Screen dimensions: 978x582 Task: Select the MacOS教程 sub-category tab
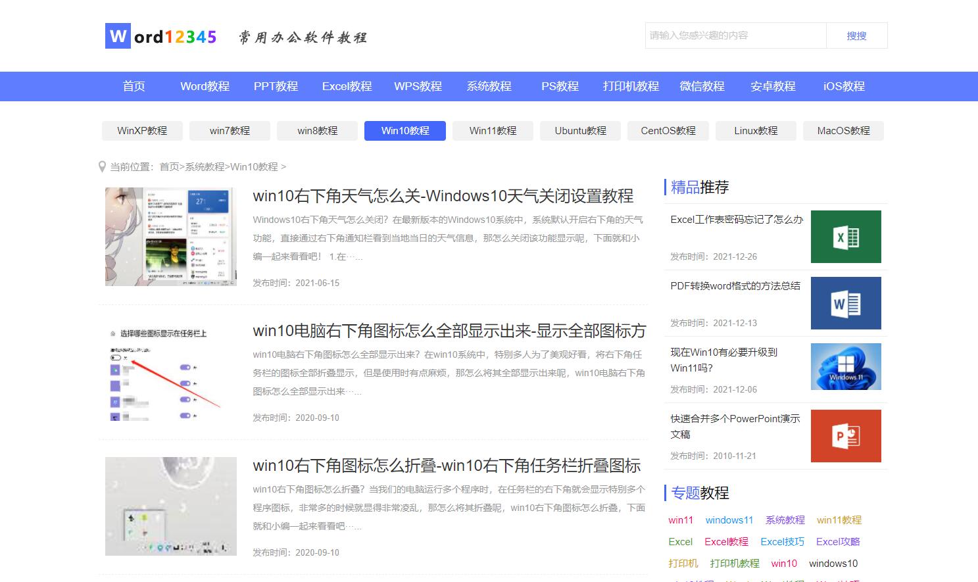pos(843,131)
